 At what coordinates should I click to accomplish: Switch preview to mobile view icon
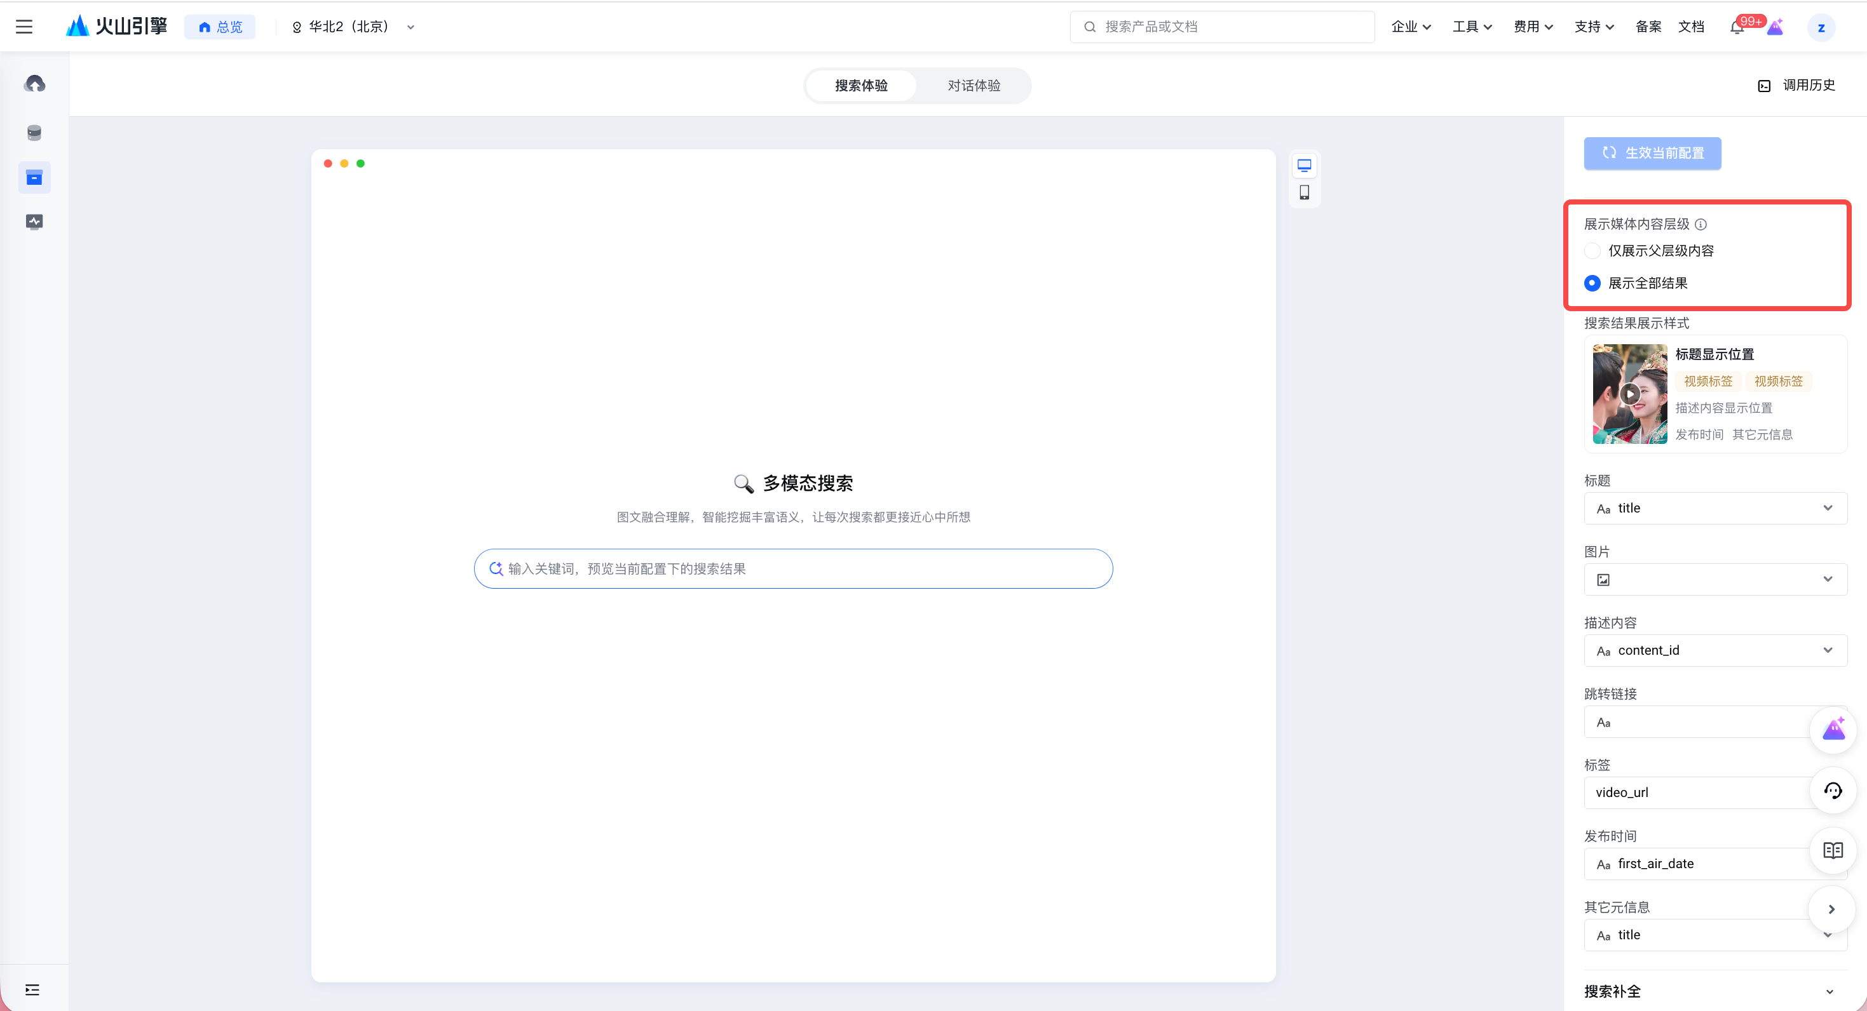[x=1304, y=192]
